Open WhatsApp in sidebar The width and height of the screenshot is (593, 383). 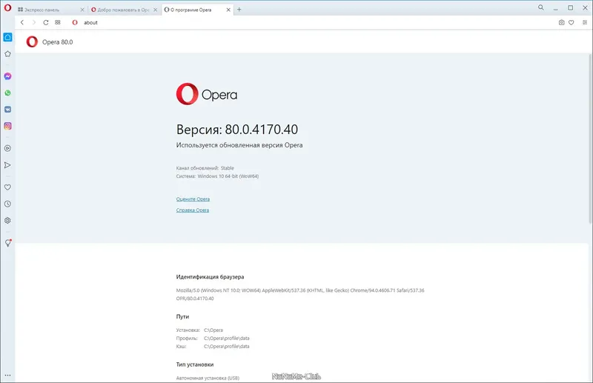tap(7, 93)
